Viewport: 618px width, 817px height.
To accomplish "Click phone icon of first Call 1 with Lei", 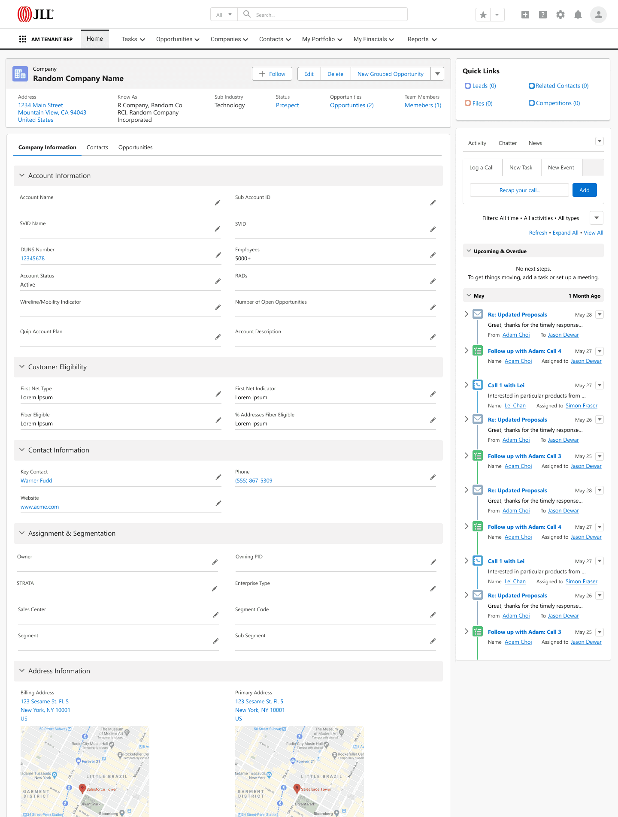I will click(x=478, y=385).
